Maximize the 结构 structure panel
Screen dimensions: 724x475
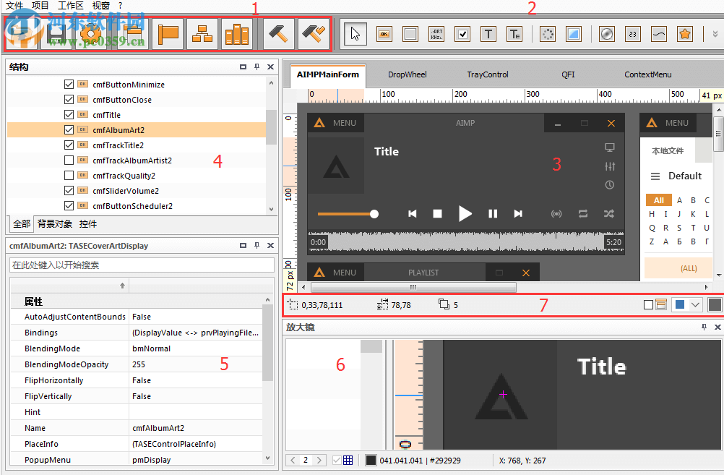(243, 67)
